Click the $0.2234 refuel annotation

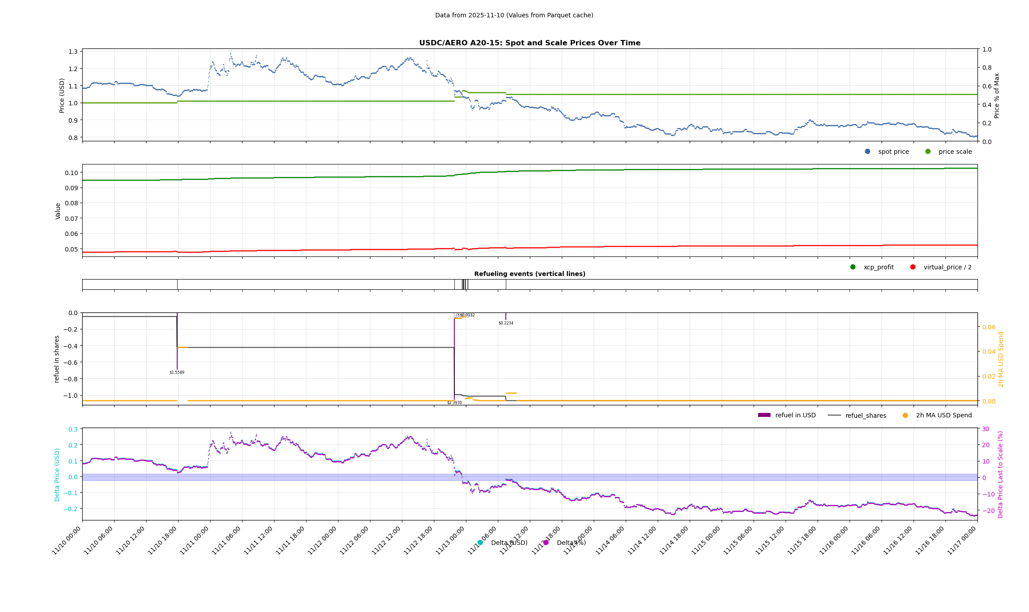click(x=506, y=323)
